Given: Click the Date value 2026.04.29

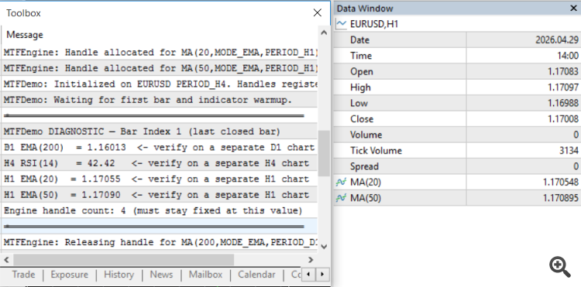Looking at the screenshot, I should click(x=556, y=40).
